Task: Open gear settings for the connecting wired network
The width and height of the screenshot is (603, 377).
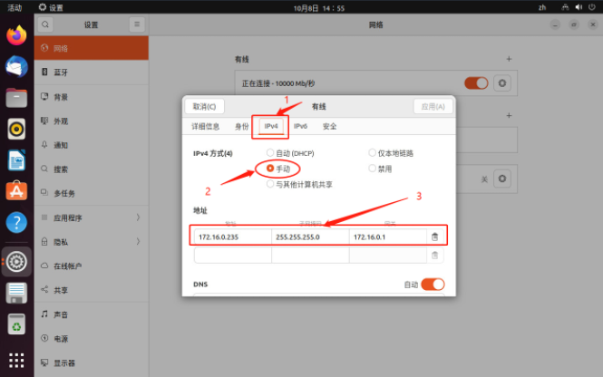Action: (x=502, y=83)
